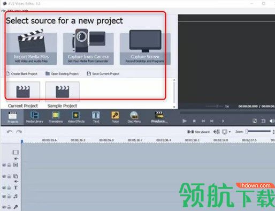This screenshot has height=211, width=275.
Task: Open dropdown arrow beside display icon
Action: 230,132
